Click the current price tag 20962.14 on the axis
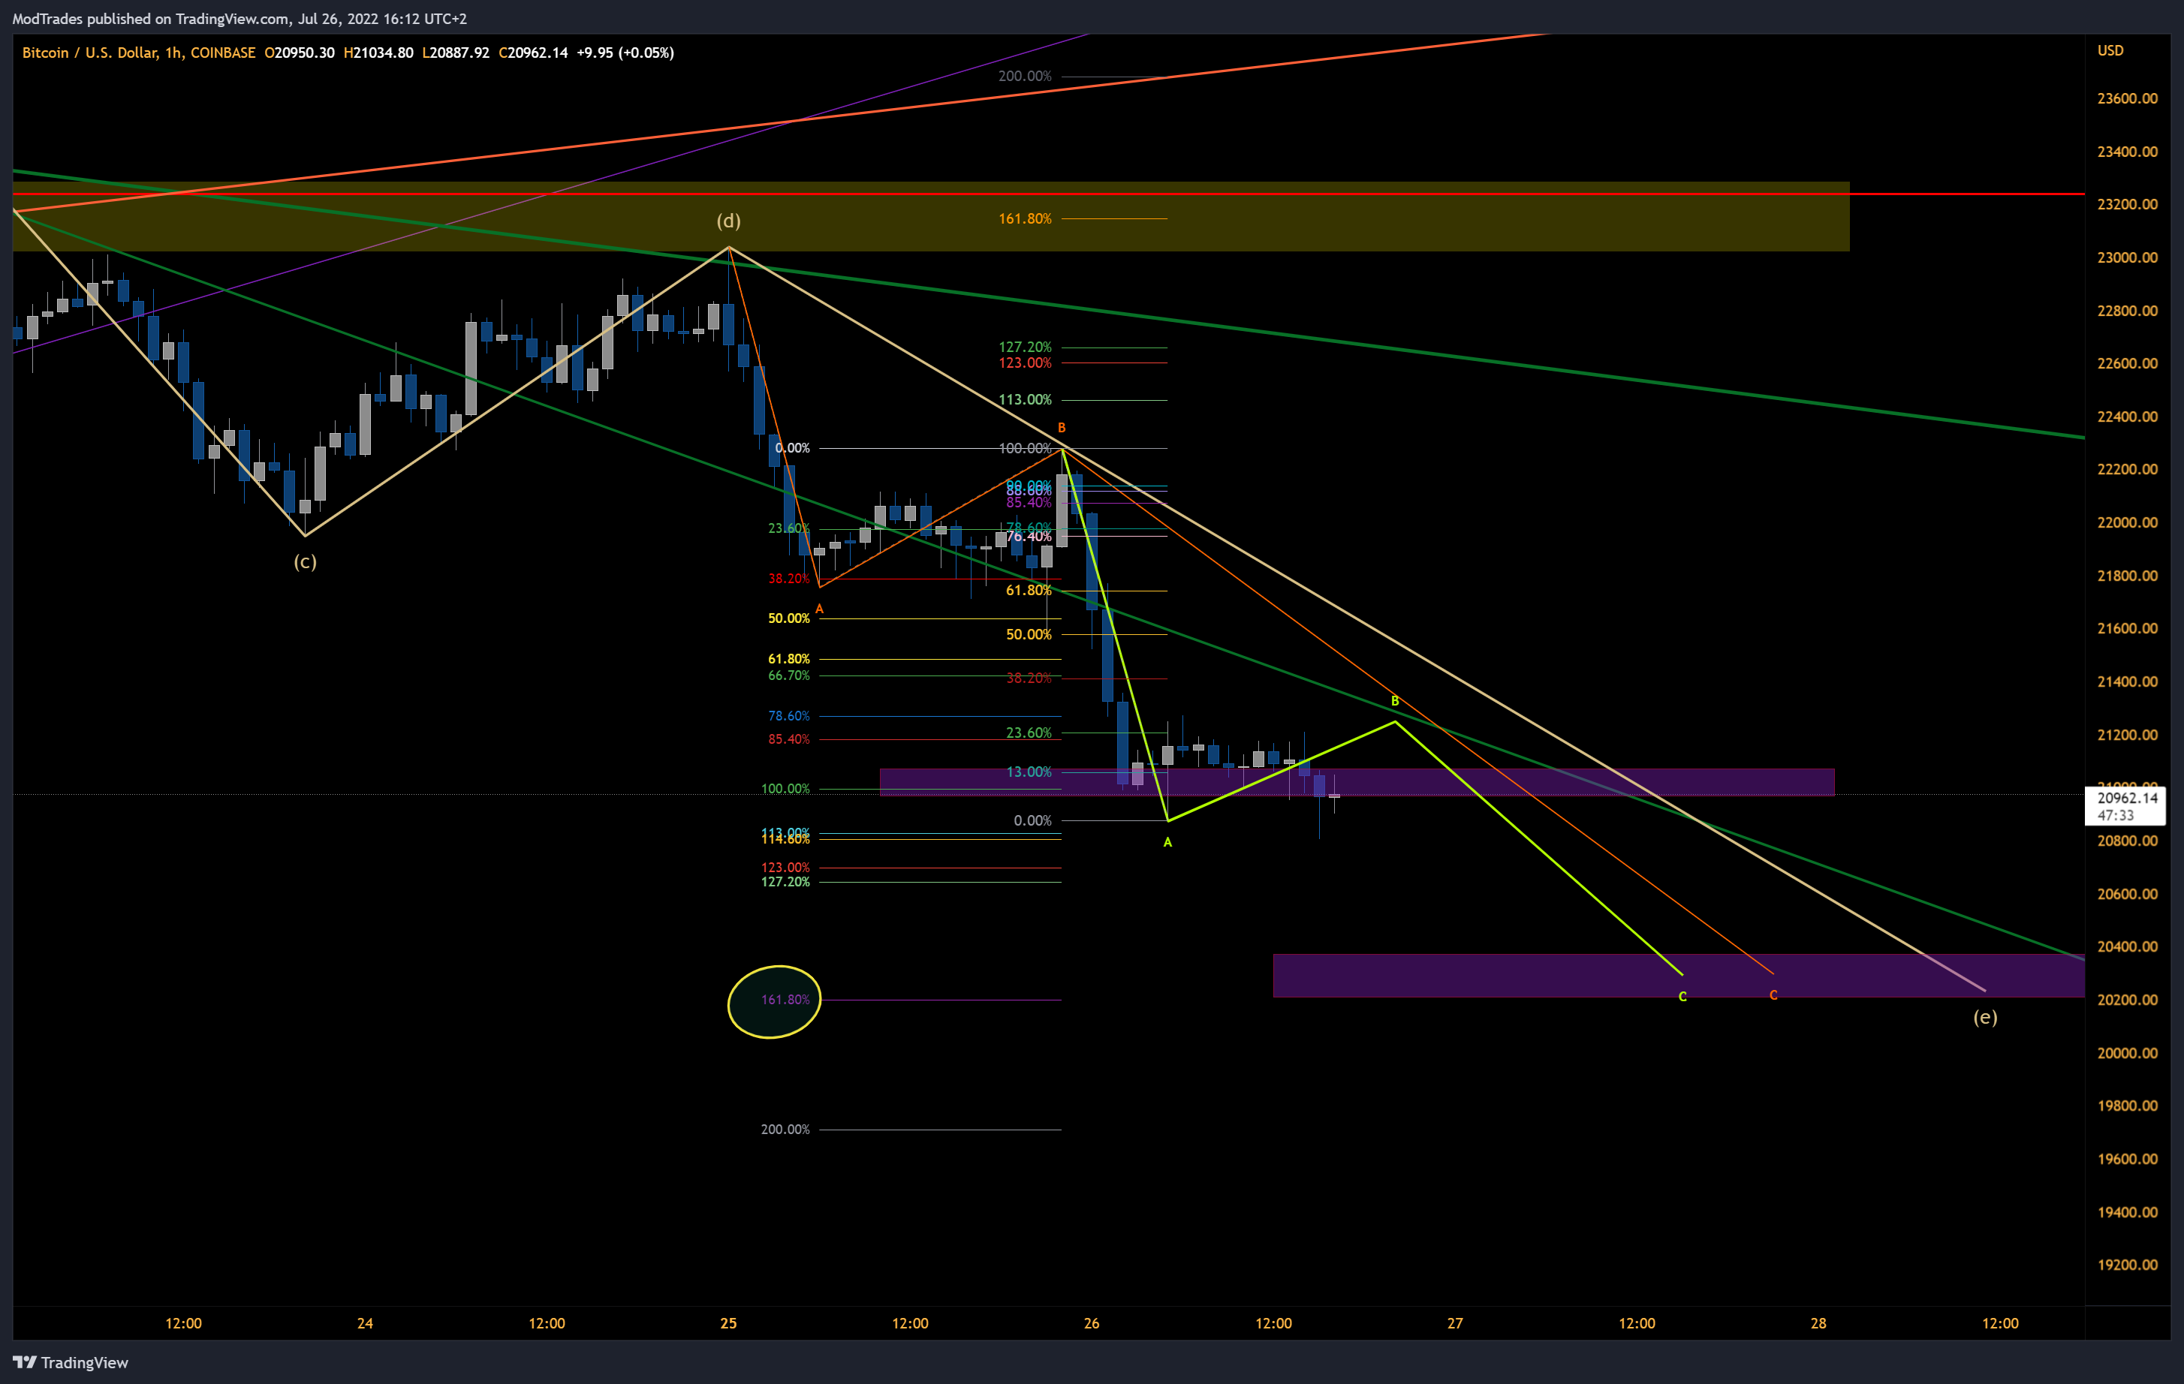The image size is (2184, 1384). [x=2127, y=798]
